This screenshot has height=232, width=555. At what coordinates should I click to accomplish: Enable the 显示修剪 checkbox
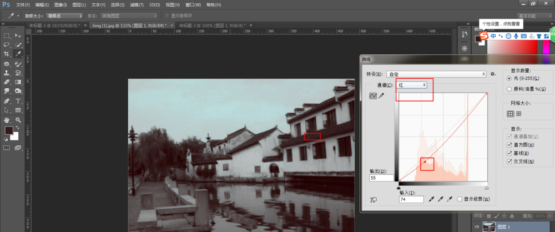459,199
